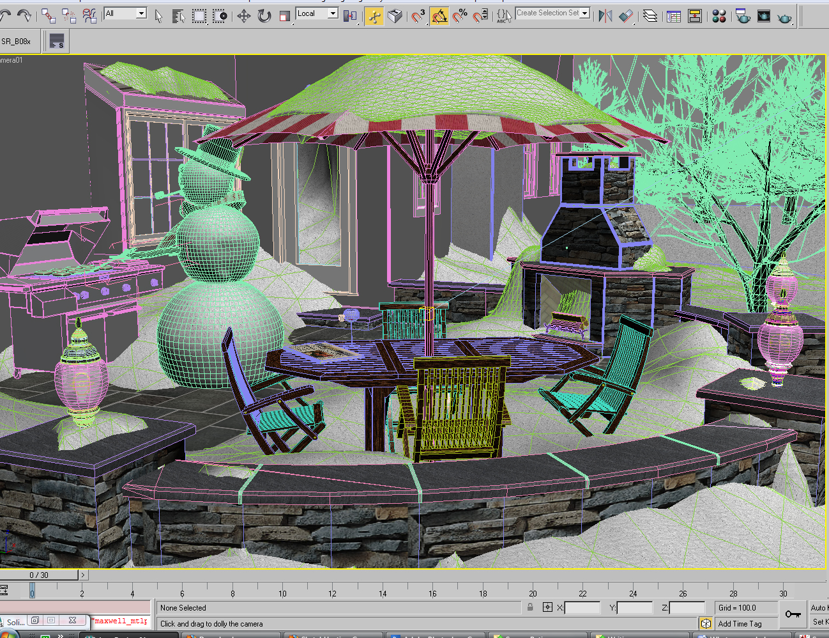Open the 'All' selection filter dropdown
The height and width of the screenshot is (638, 829).
(x=125, y=13)
